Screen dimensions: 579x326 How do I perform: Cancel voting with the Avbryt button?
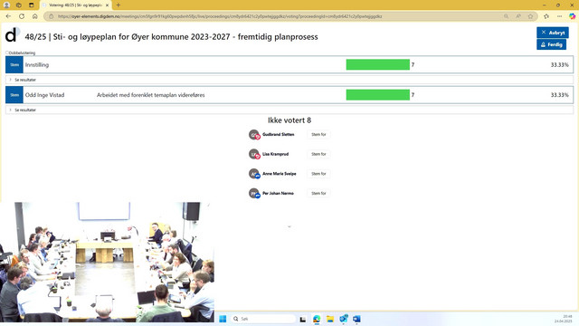553,33
